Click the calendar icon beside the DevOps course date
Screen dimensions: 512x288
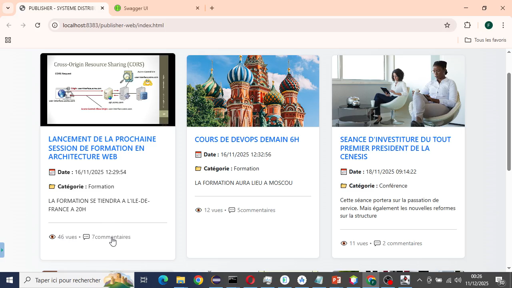pos(198,154)
